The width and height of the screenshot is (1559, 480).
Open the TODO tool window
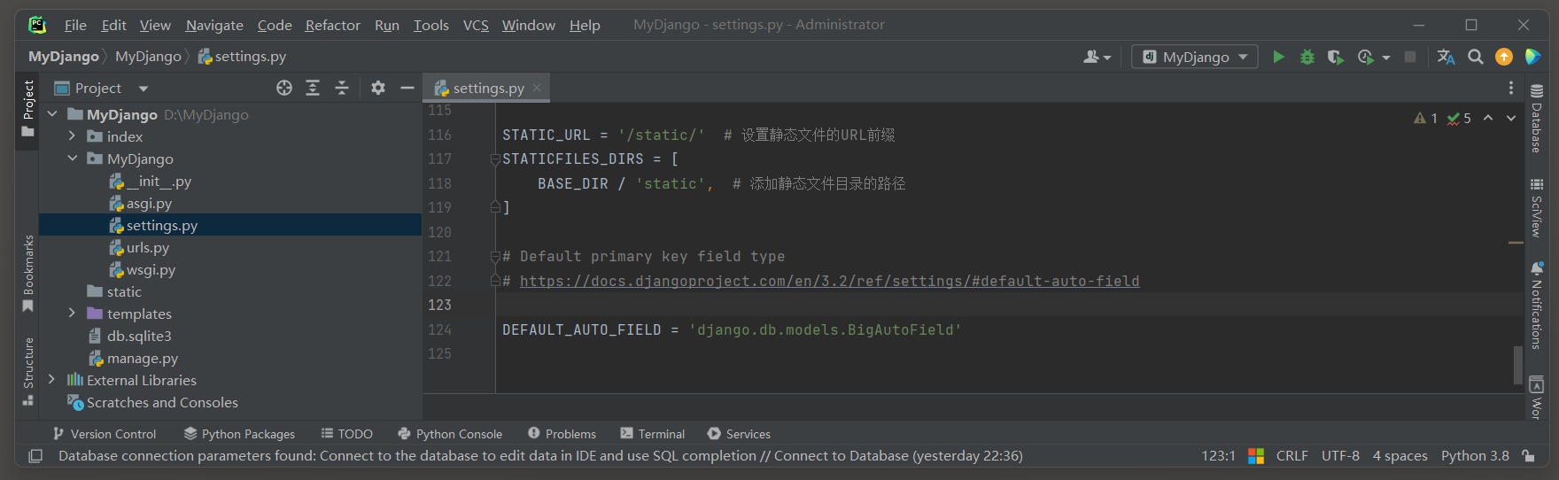coord(346,434)
